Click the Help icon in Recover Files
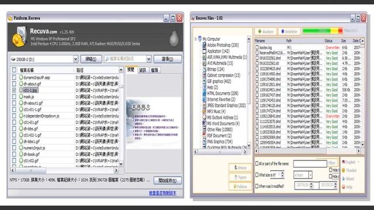Viewport: 374px width, 210px height. coord(344,187)
